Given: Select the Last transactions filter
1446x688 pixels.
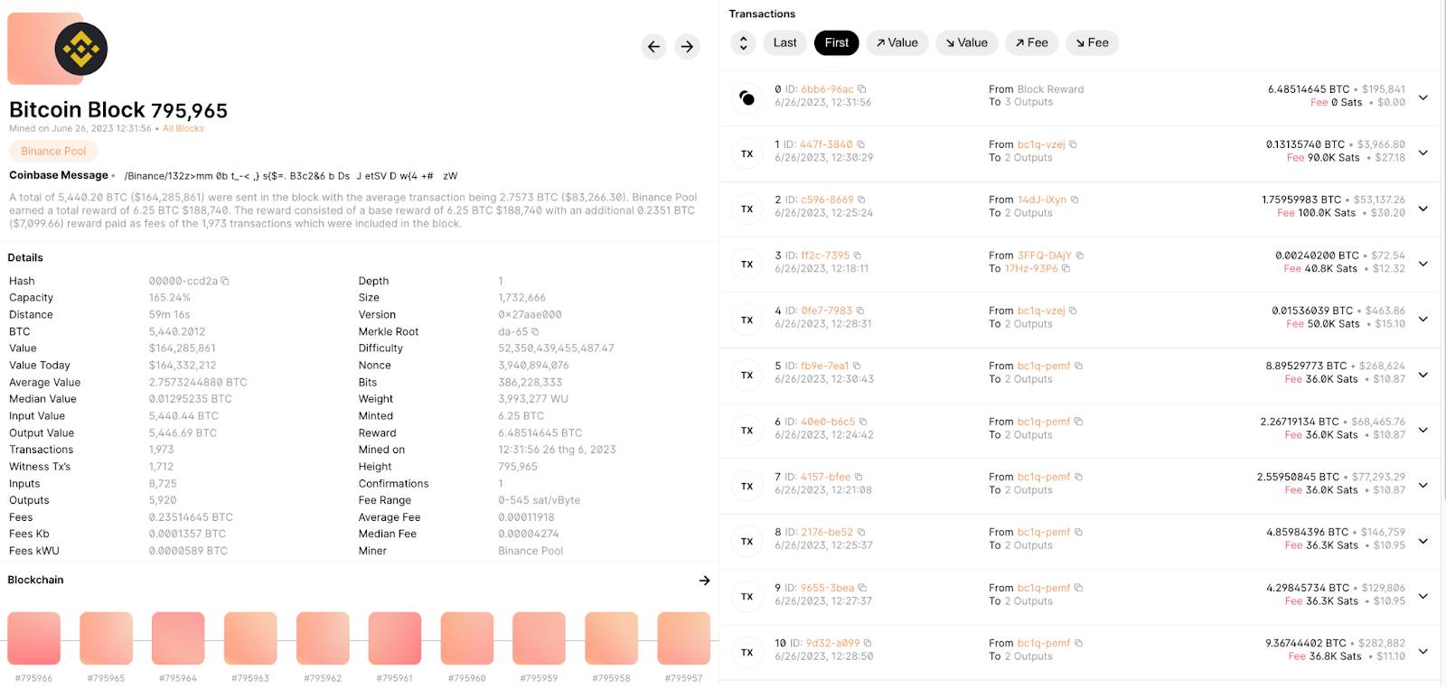Looking at the screenshot, I should click(784, 42).
